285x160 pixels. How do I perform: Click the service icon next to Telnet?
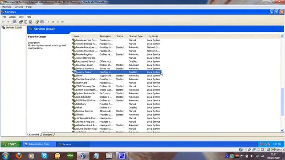(x=73, y=108)
